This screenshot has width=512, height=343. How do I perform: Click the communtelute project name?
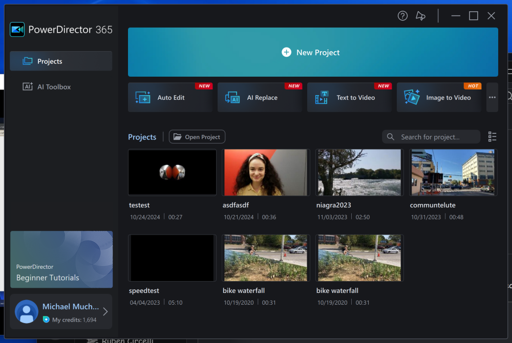(x=433, y=205)
